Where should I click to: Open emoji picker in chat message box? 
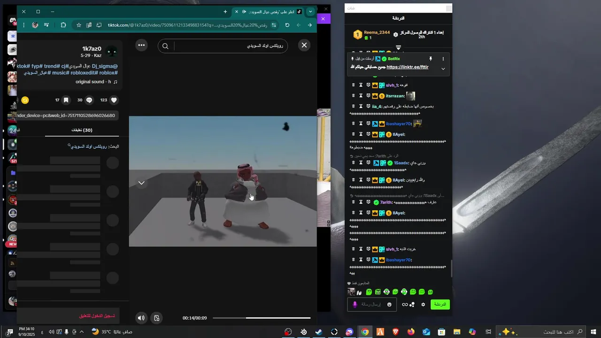coord(389,304)
